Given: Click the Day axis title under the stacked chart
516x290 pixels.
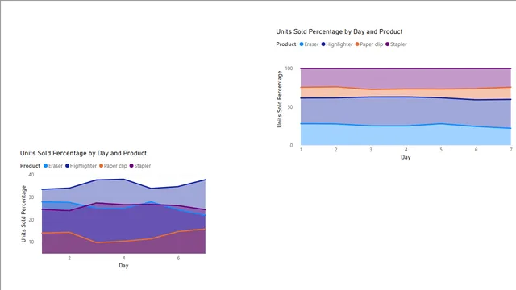Looking at the screenshot, I should coord(406,157).
